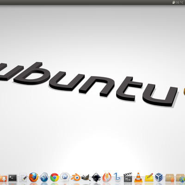Viewport: 185px width, 185px height.
Task: Launch Blender from the dock
Action: tap(75, 178)
